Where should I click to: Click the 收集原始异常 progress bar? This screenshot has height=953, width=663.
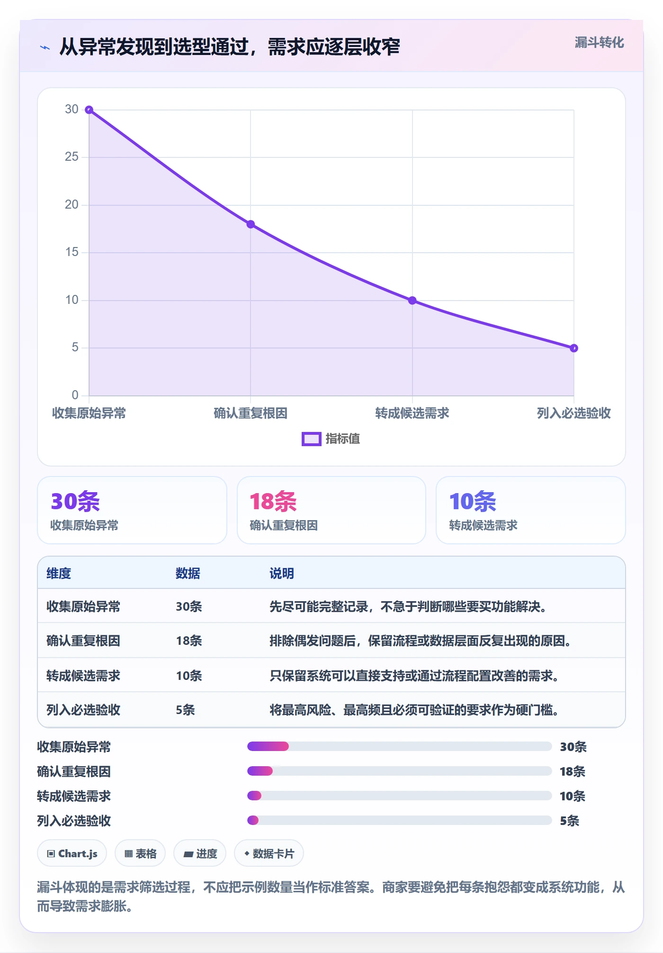[x=399, y=746]
